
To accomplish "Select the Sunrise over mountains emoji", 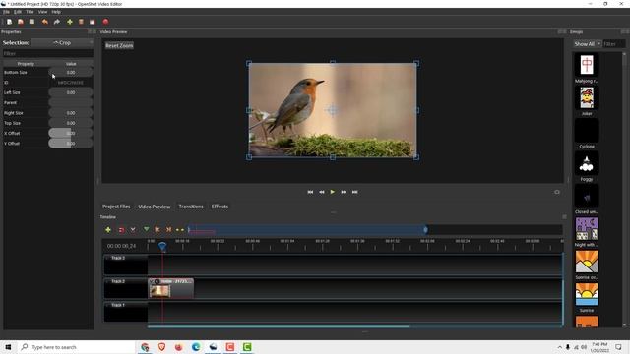I will tap(587, 262).
